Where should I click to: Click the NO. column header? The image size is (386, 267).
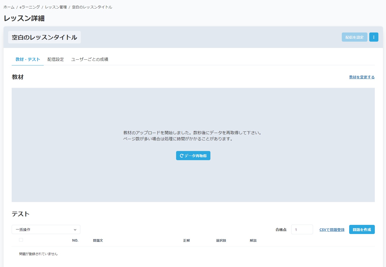click(x=75, y=240)
